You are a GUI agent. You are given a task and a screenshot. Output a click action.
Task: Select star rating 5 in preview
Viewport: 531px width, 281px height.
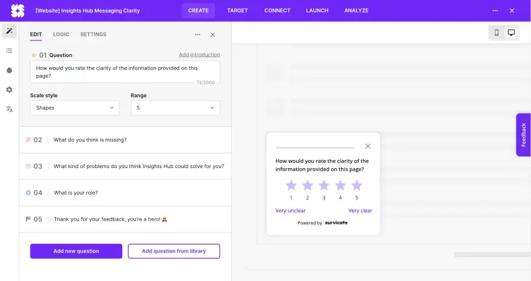click(x=356, y=185)
